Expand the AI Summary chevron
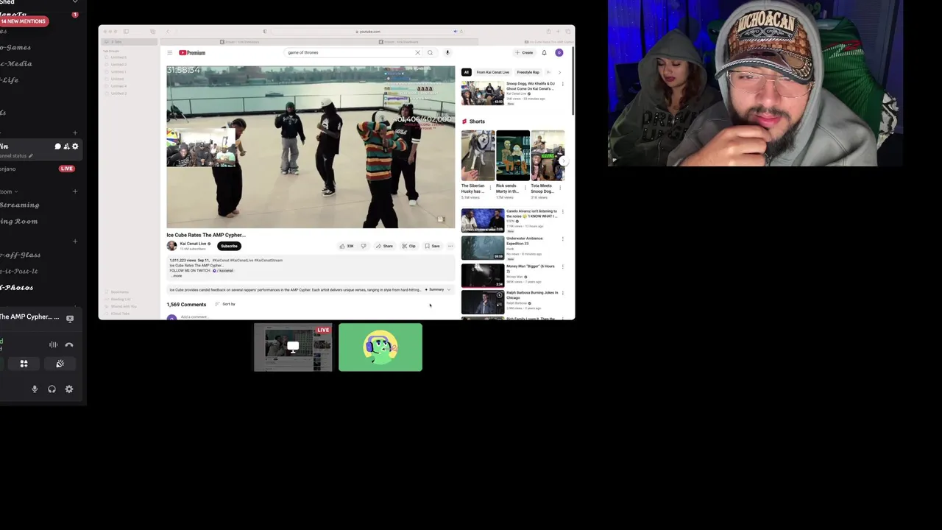 [x=449, y=290]
